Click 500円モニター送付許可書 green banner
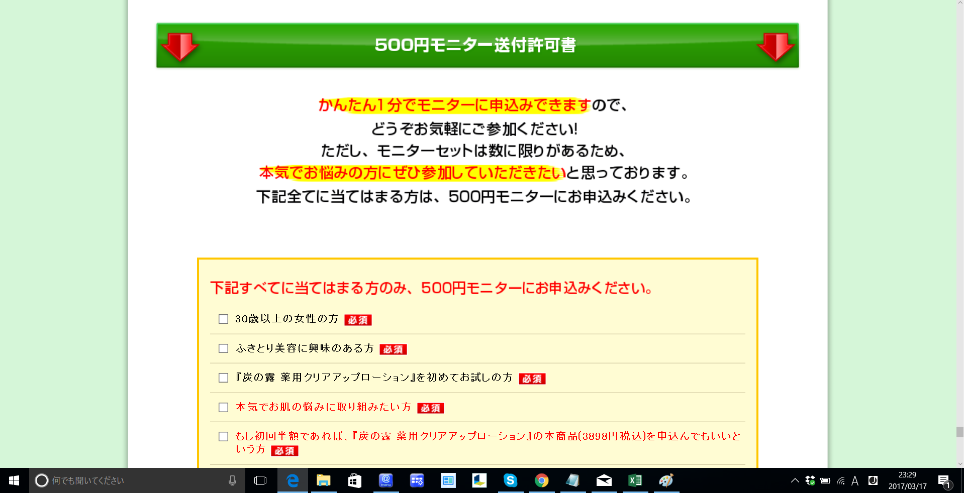Viewport: 964px width, 493px height. [477, 45]
